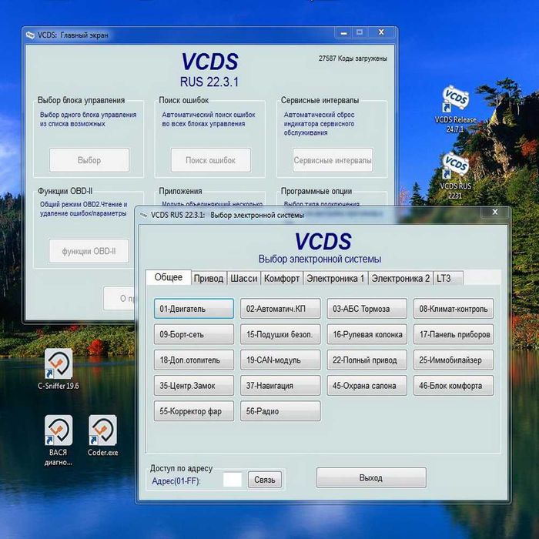Open 46-Блок комфорта module
This screenshot has height=539, width=539.
tap(454, 385)
